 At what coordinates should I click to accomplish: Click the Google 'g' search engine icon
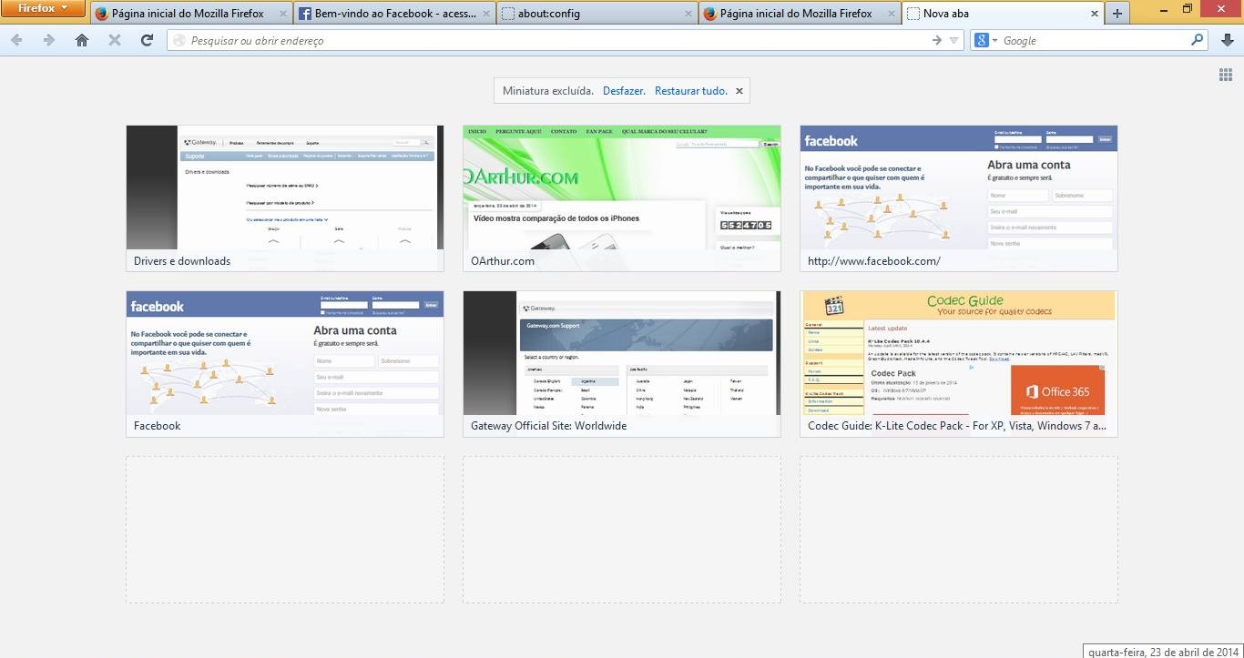point(982,40)
